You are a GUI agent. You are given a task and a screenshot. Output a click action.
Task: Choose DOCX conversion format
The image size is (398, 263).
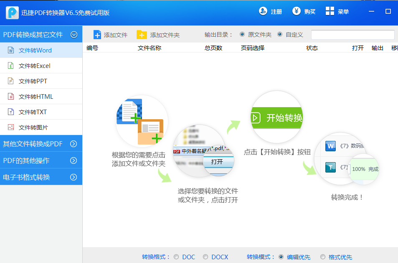[x=205, y=257]
